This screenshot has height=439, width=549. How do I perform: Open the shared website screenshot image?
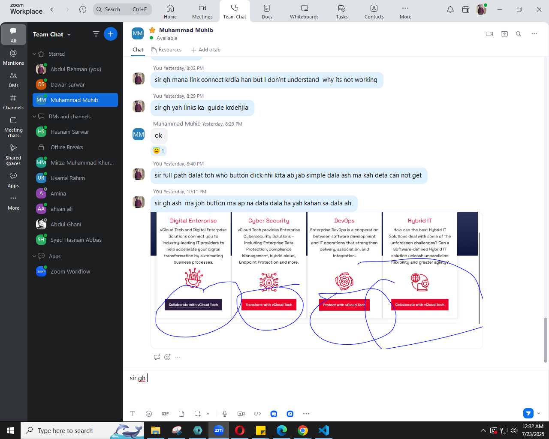(317, 280)
